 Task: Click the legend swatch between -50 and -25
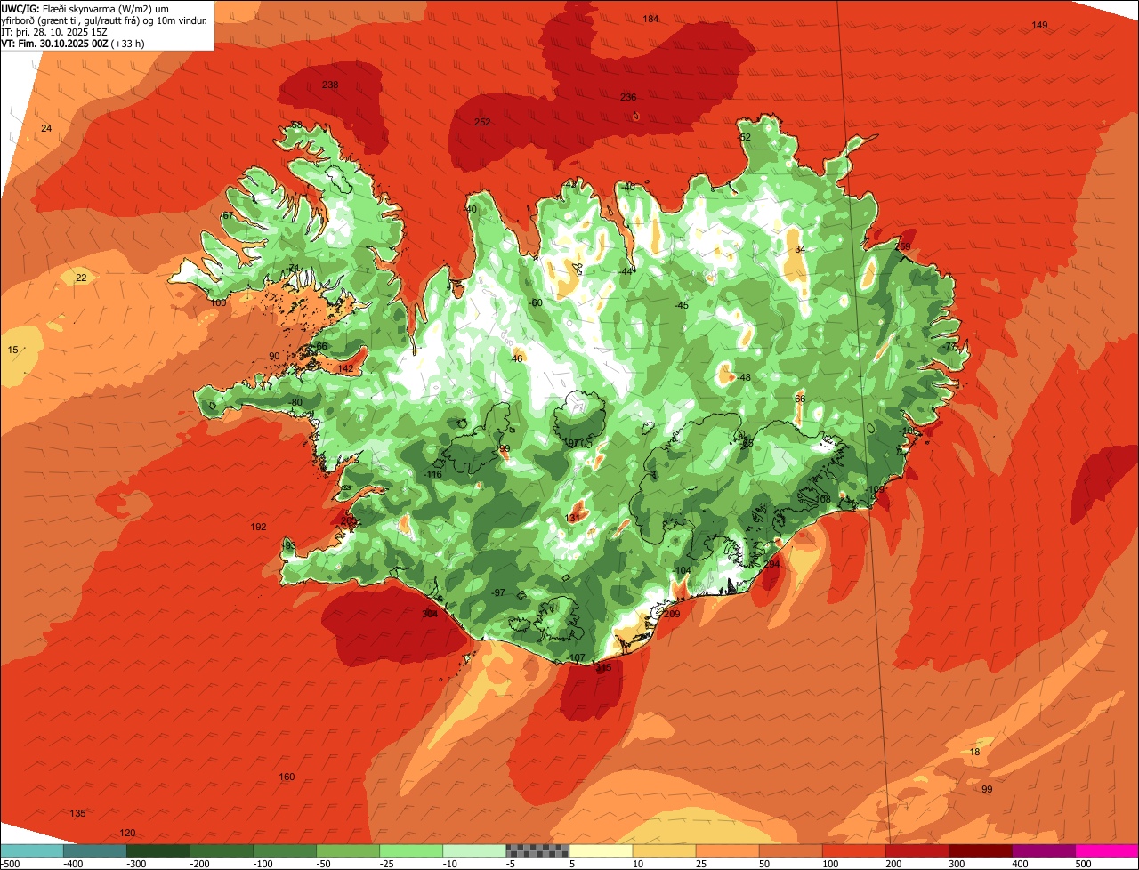click(347, 850)
